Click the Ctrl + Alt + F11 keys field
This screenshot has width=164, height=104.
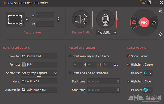coord(39,81)
